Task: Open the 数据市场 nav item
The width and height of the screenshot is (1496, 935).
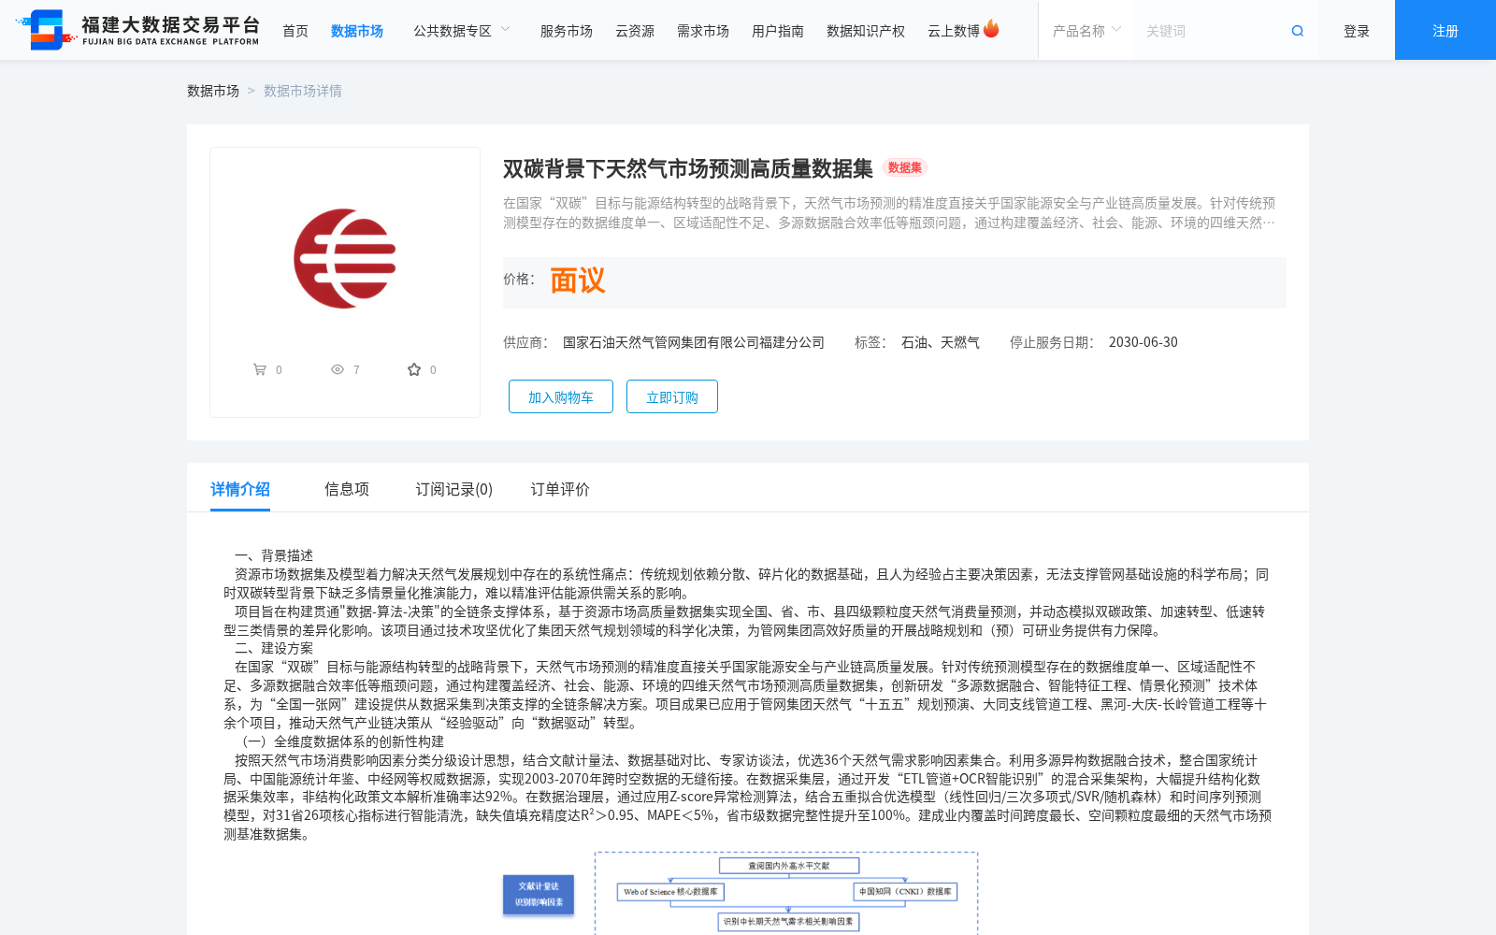Action: click(x=357, y=31)
